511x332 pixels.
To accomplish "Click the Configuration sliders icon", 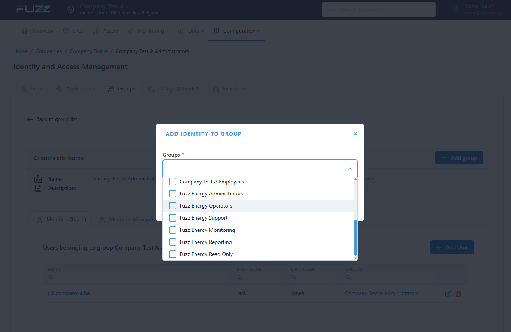I will coord(217,31).
